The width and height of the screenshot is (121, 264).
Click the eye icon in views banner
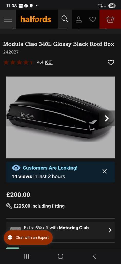[x=16, y=168]
